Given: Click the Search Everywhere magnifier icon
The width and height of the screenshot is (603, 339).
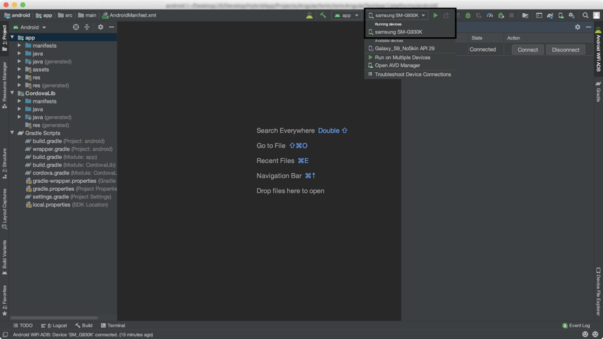Looking at the screenshot, I should (585, 15).
